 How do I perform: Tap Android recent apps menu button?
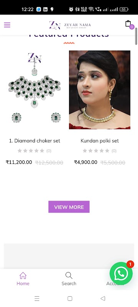pos(37,299)
